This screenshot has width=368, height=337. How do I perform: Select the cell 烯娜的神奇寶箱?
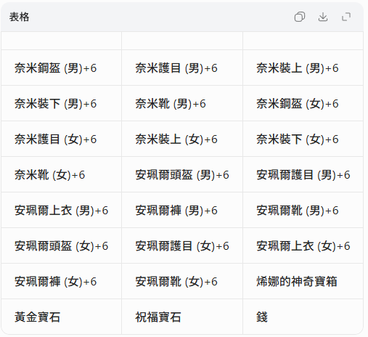click(303, 281)
